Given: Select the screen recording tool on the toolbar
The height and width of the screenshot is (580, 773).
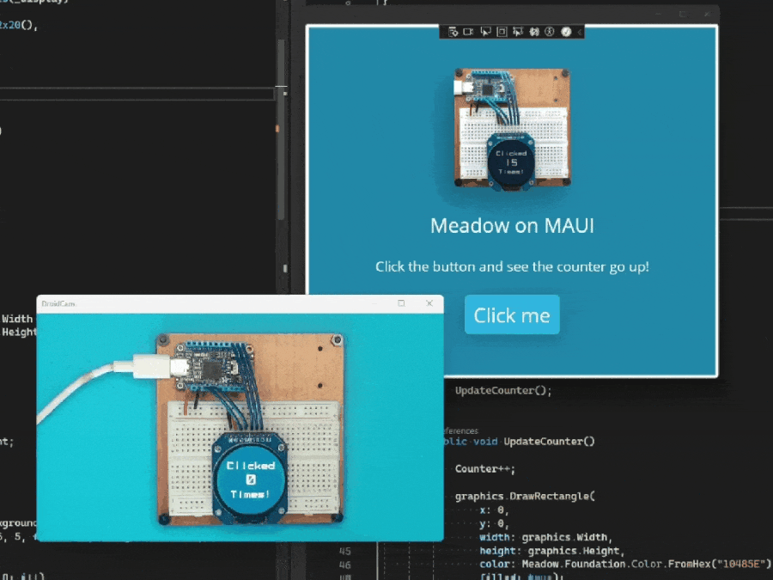Looking at the screenshot, I should tap(470, 31).
